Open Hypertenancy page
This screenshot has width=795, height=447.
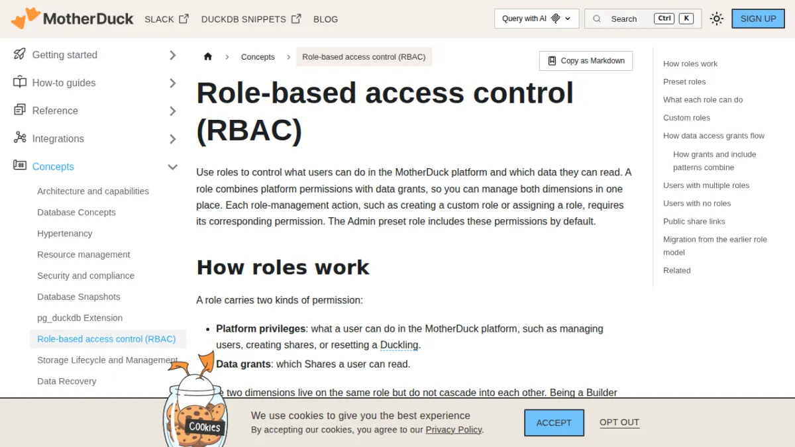coord(64,233)
